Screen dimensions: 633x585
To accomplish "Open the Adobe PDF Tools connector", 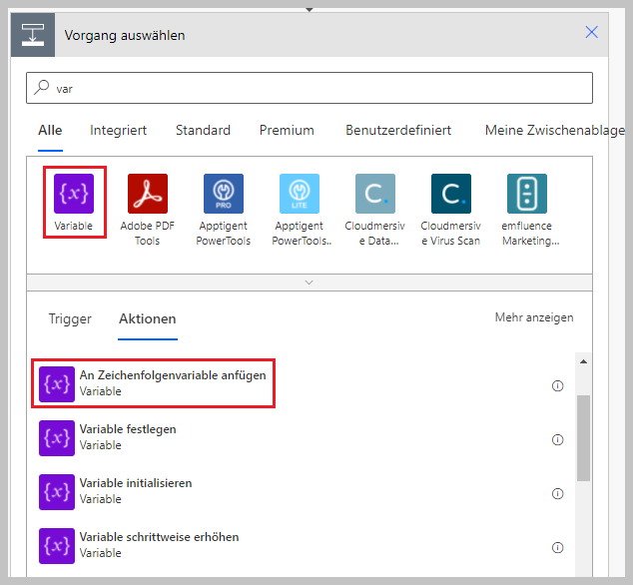I will click(x=148, y=194).
